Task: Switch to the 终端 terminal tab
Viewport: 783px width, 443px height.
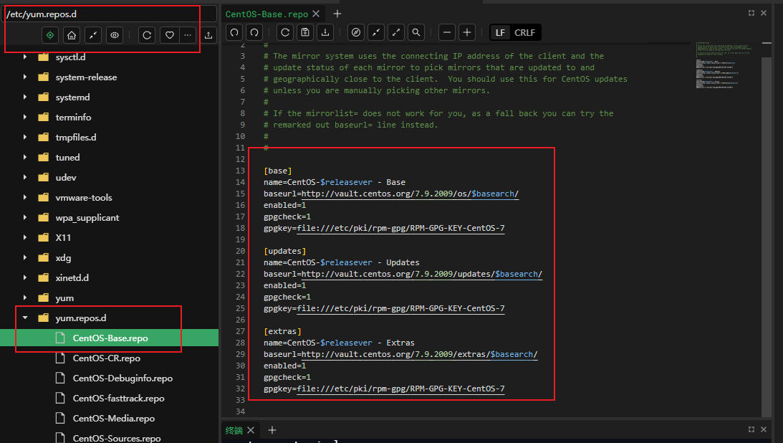Action: pyautogui.click(x=233, y=430)
